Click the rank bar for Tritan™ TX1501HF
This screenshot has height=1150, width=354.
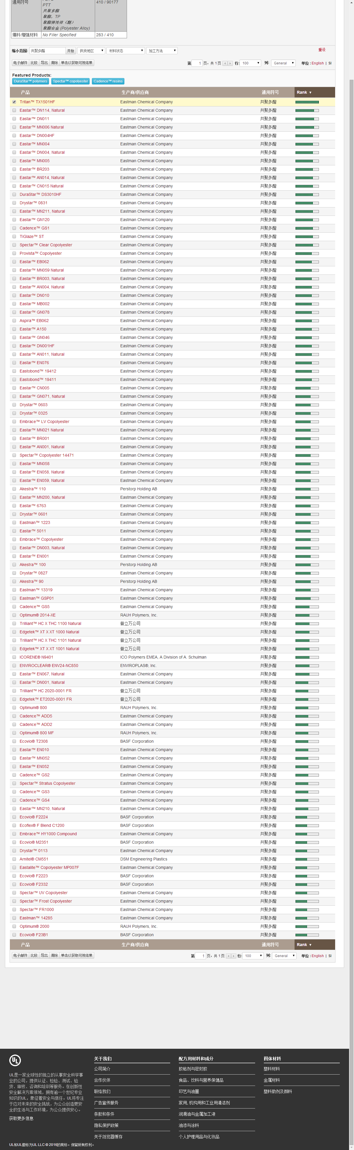point(307,102)
